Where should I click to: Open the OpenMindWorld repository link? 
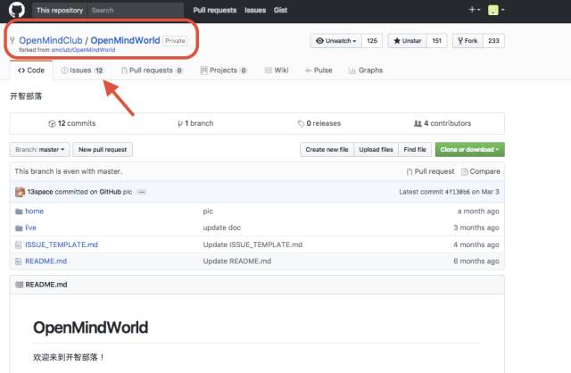(x=125, y=40)
